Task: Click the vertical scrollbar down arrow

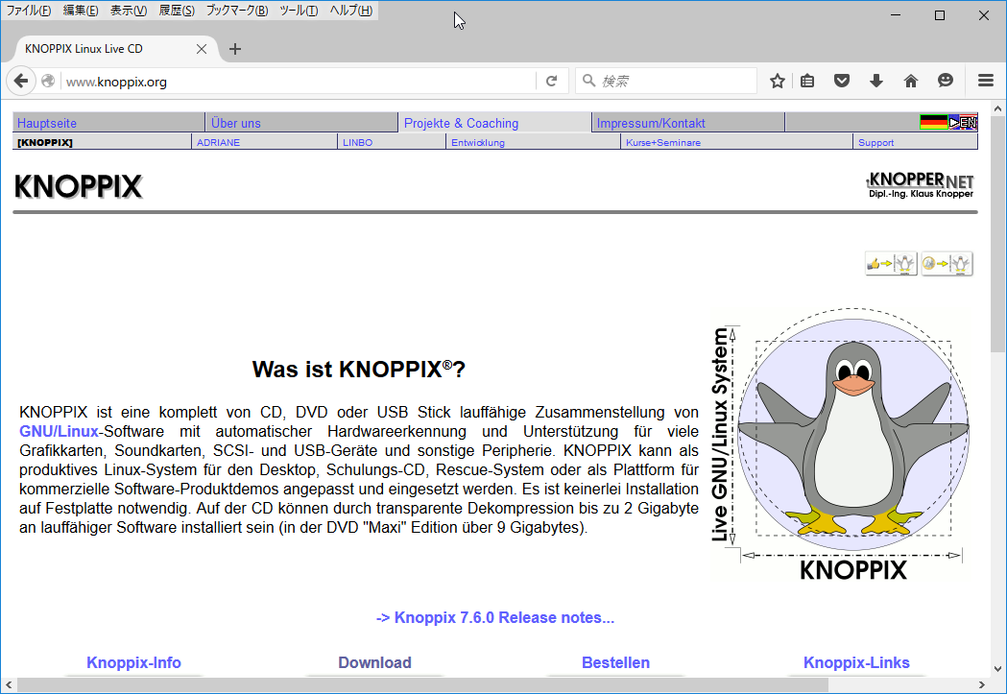Action: (997, 669)
